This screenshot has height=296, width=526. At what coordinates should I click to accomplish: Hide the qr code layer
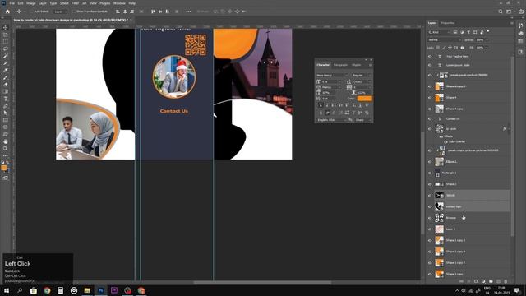430,129
